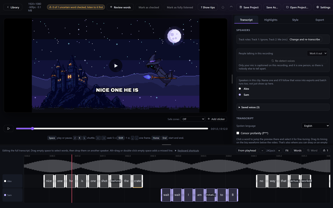Open the Export tab

320,20
